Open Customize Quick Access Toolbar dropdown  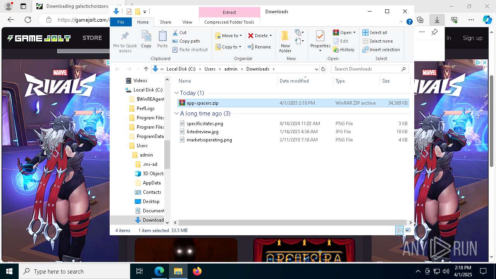coord(145,12)
